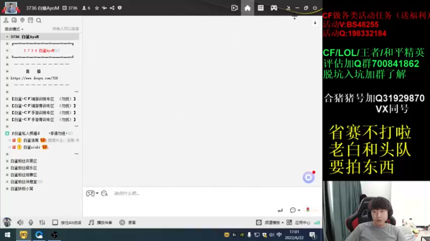Collapse the 白鲨私人频道 channel green toggle

click(7, 133)
